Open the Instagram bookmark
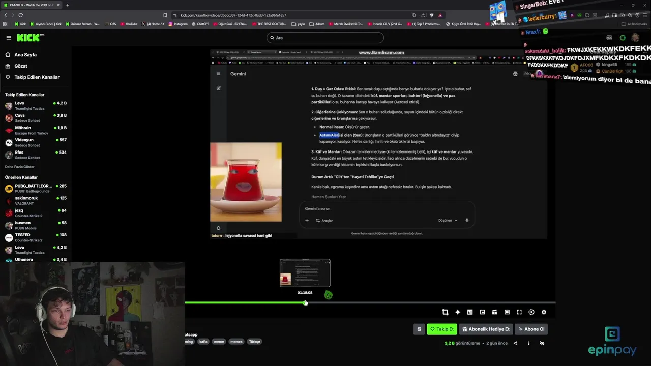The height and width of the screenshot is (366, 651). 177,24
